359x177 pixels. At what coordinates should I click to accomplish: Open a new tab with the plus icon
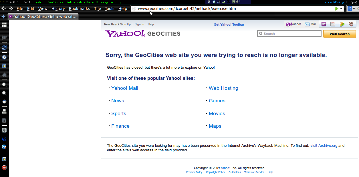[x=3, y=17]
